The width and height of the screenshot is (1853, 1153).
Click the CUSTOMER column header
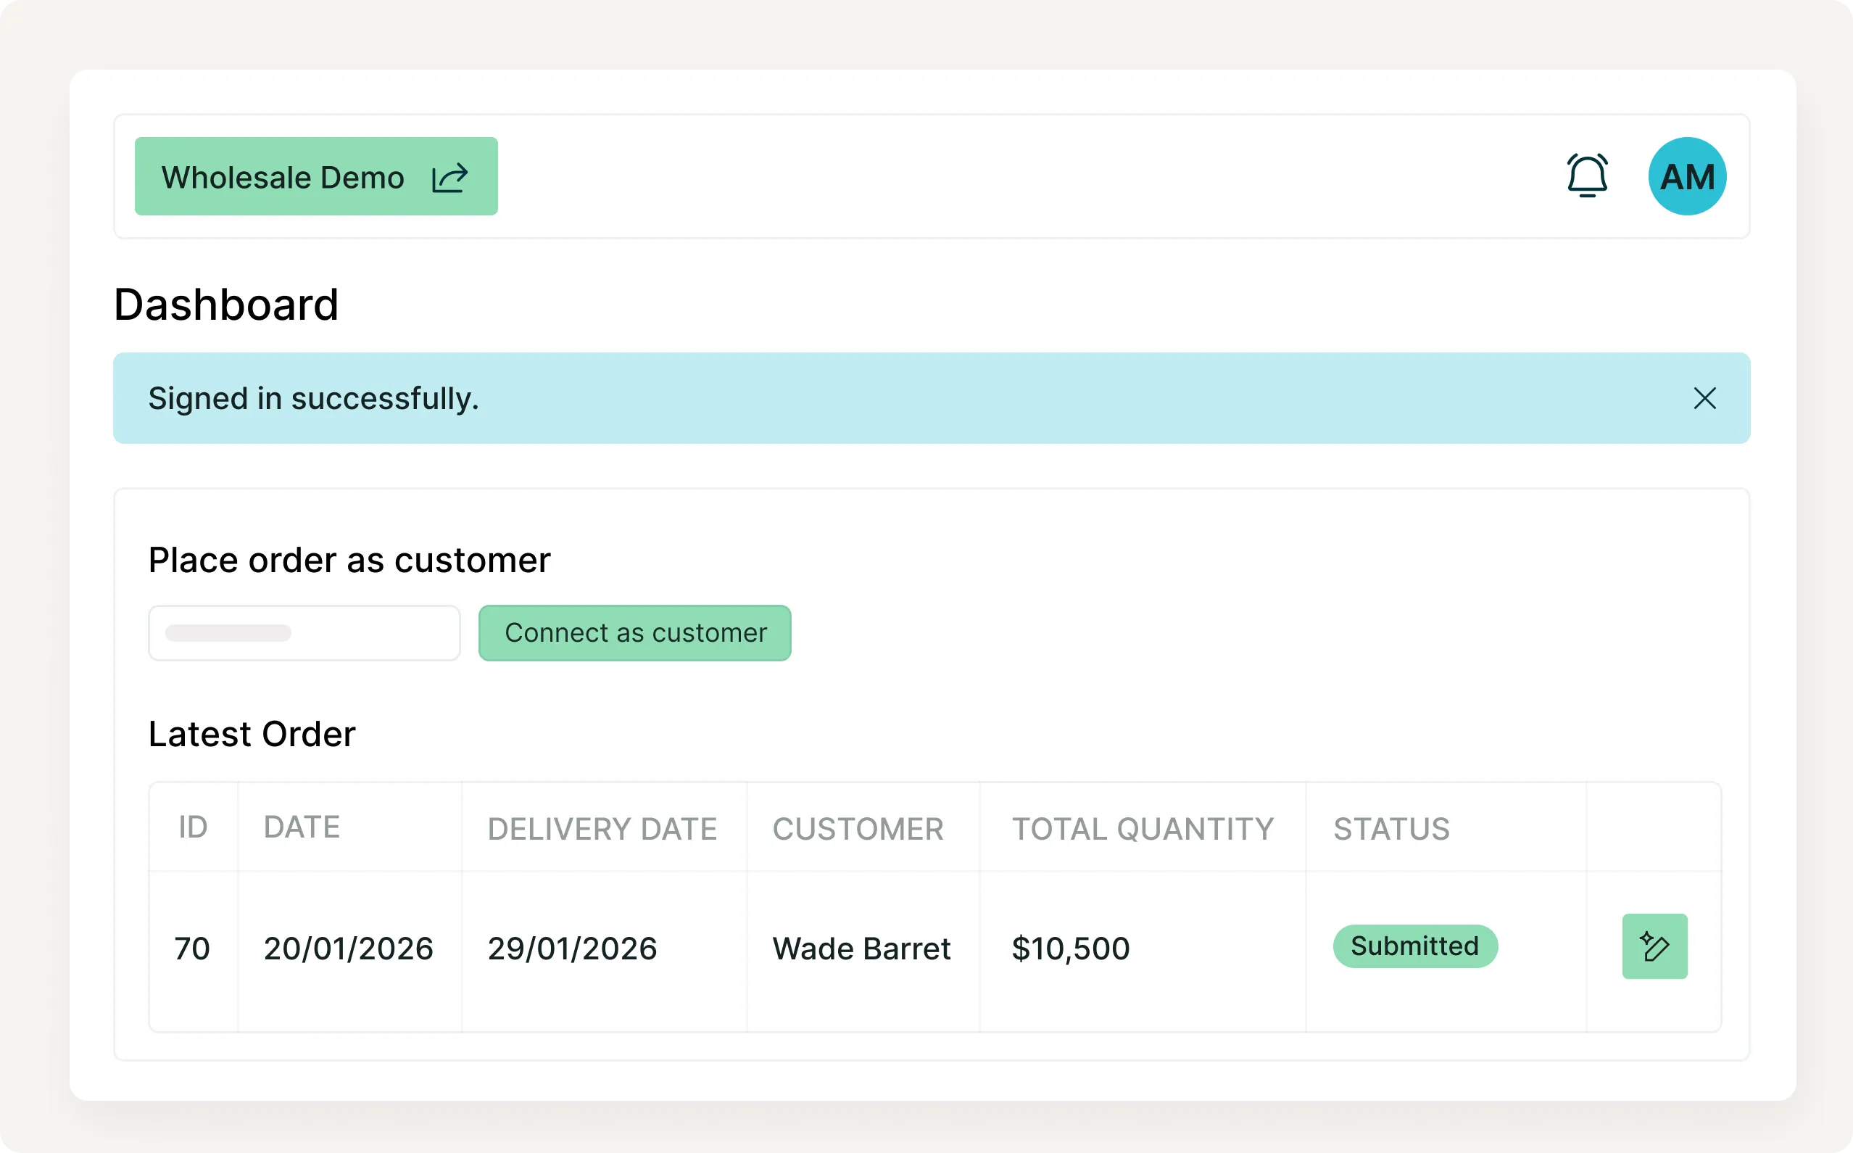[858, 829]
